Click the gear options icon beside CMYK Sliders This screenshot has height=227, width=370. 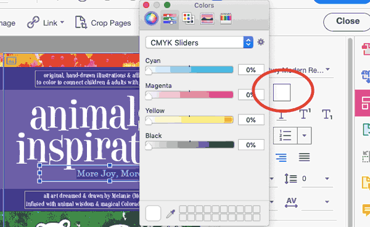[x=261, y=42]
